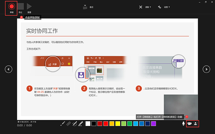Pick the yellow ink color swatch

(x=118, y=124)
